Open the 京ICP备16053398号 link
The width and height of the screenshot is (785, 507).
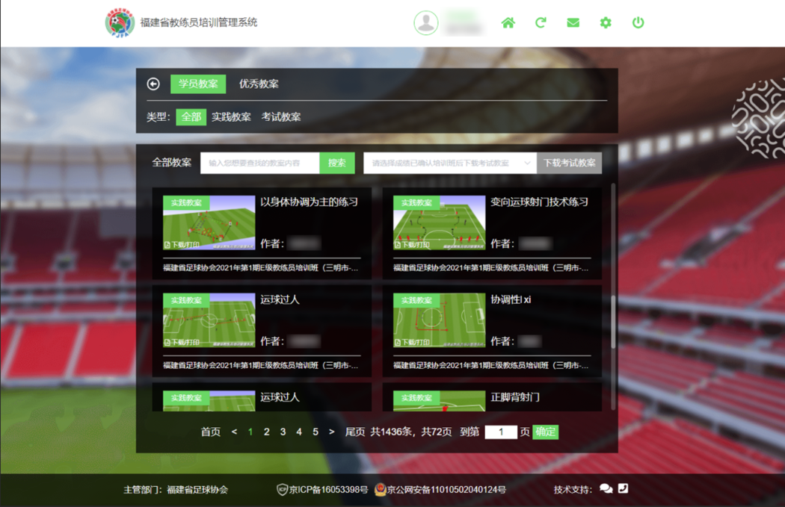click(322, 490)
